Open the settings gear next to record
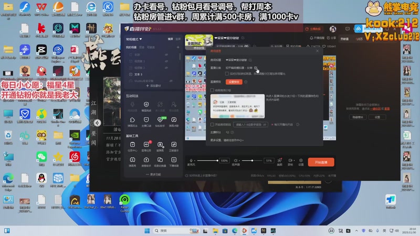 coord(301,162)
